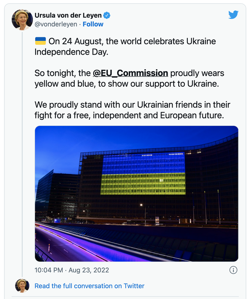This screenshot has width=250, height=299.
Task: Follow the vonderleyen account
Action: pyautogui.click(x=93, y=24)
